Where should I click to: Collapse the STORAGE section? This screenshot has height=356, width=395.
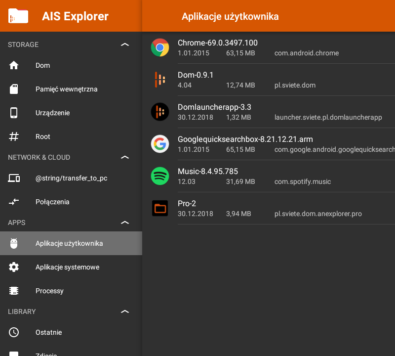pyautogui.click(x=125, y=44)
